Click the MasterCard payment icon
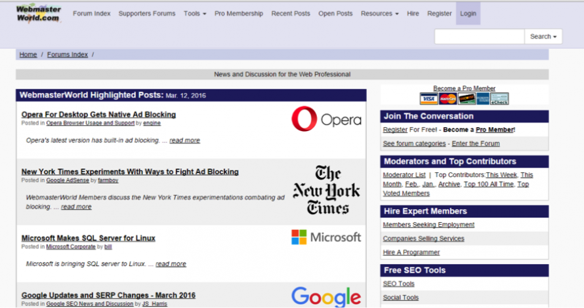584x308 pixels. [x=448, y=98]
